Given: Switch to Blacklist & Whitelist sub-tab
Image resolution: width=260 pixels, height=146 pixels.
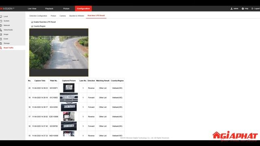Looking at the screenshot, I should point(77,16).
